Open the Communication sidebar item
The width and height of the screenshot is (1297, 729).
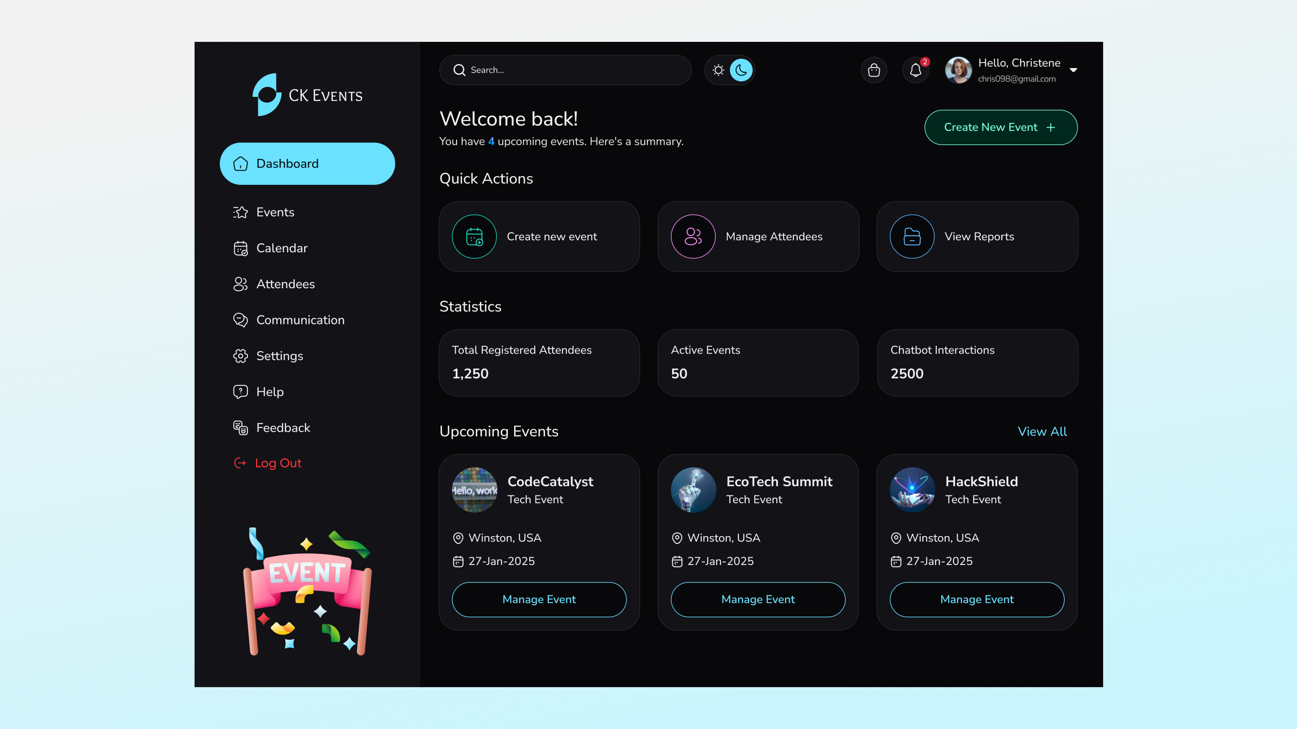coord(300,320)
